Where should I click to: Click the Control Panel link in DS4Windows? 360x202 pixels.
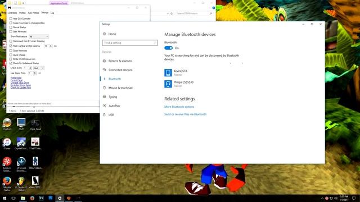point(16,80)
